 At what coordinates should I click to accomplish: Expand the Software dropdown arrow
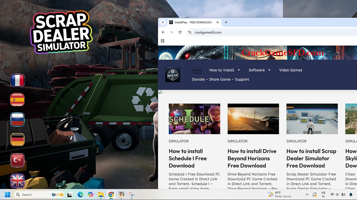269,70
